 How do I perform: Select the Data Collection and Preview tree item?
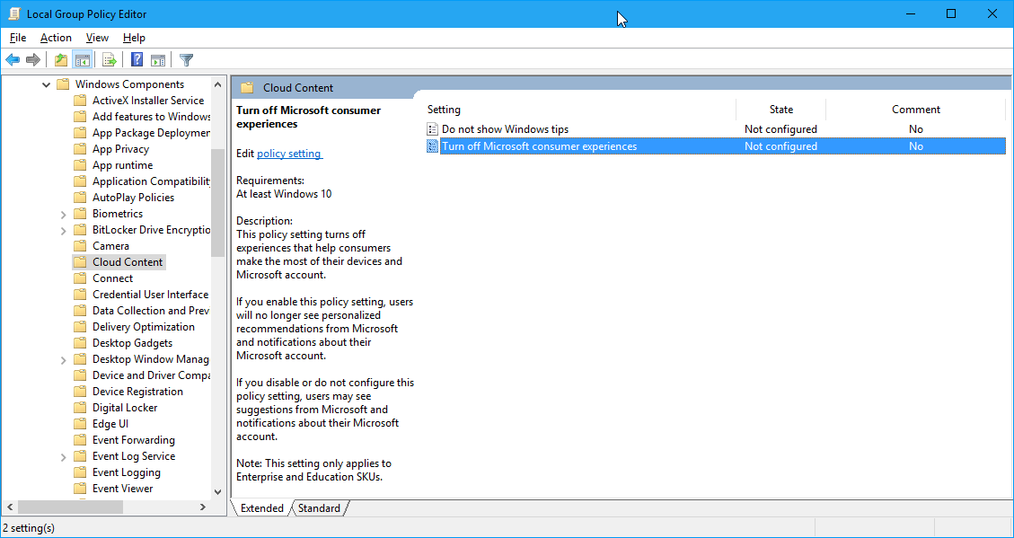[x=151, y=311]
